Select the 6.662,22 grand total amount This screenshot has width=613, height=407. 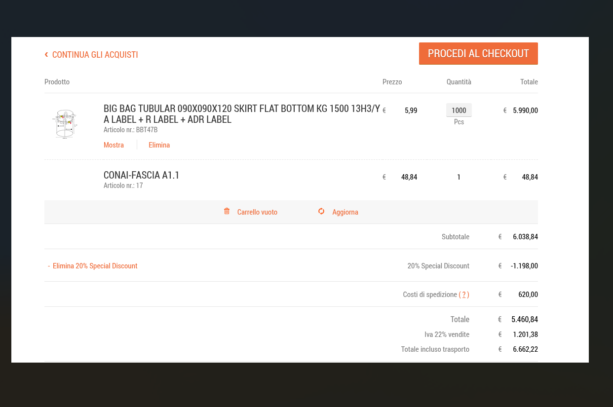coord(525,349)
